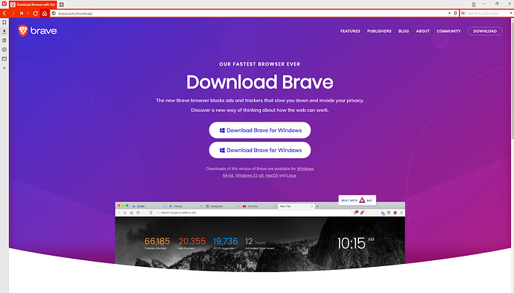The image size is (514, 293).
Task: Click the outlined Download button in navigation
Action: pyautogui.click(x=485, y=31)
